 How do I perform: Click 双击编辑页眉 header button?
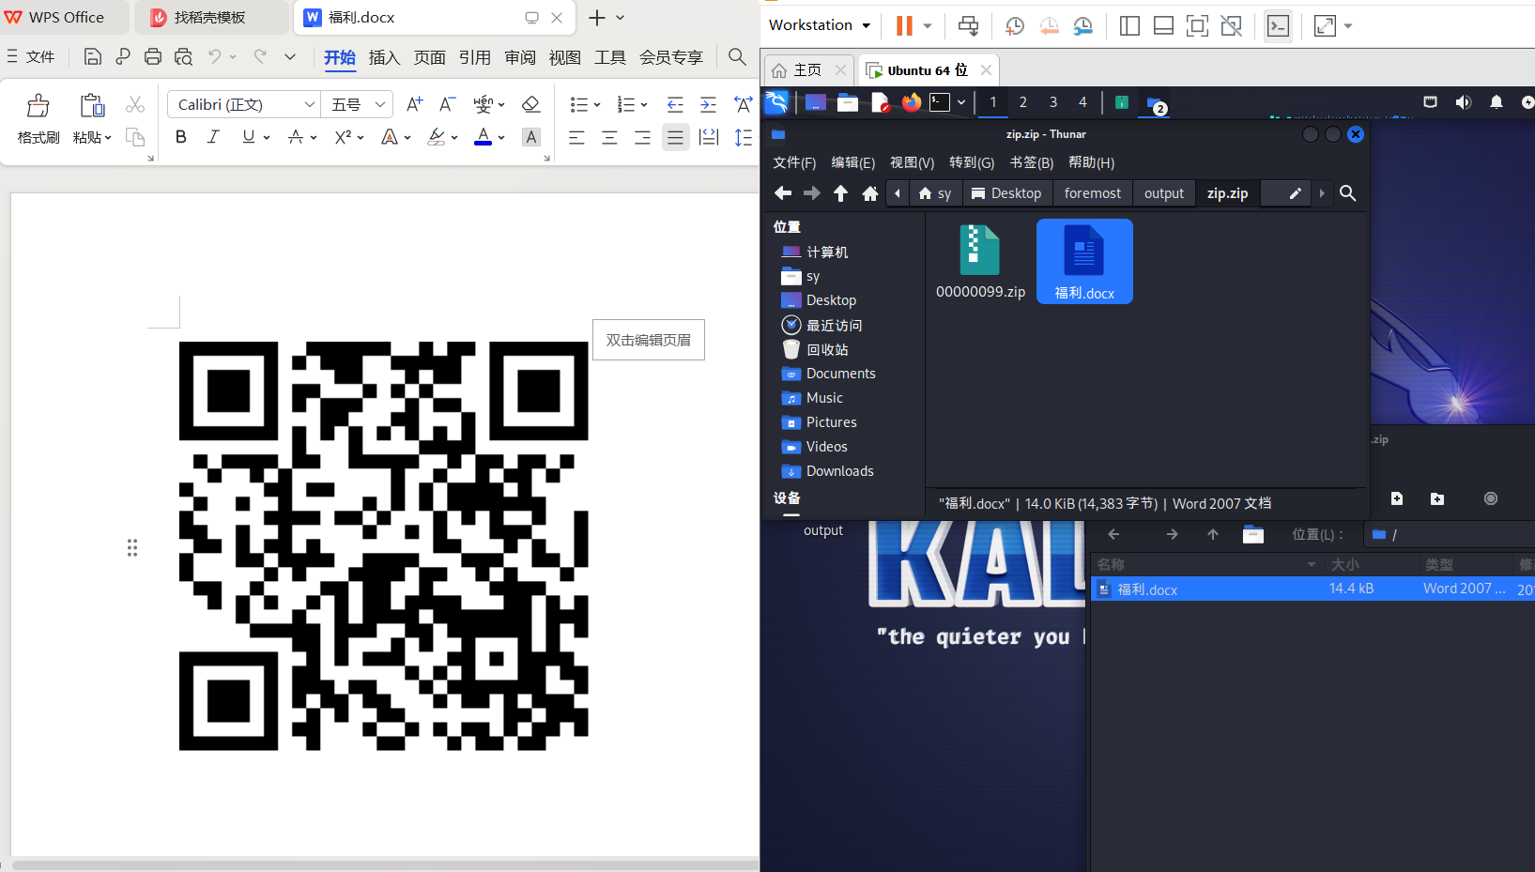point(649,340)
